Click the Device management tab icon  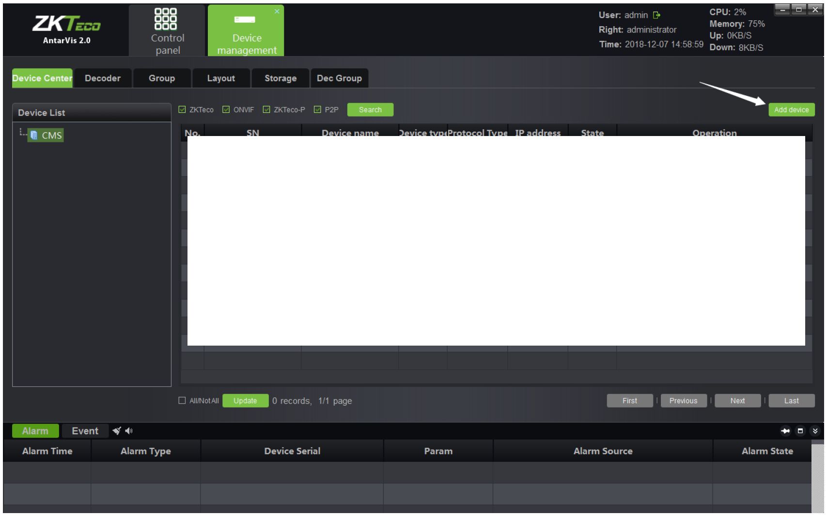[245, 20]
